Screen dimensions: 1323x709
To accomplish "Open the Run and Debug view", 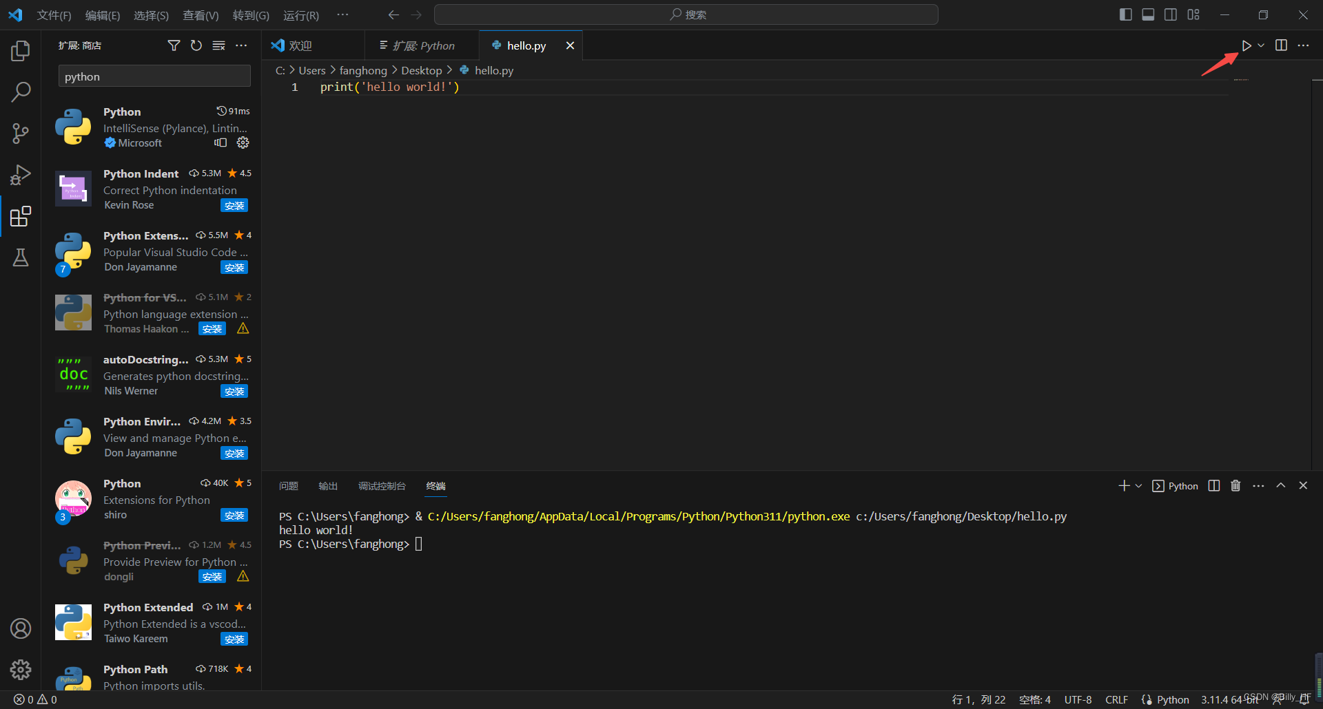I will [x=21, y=174].
